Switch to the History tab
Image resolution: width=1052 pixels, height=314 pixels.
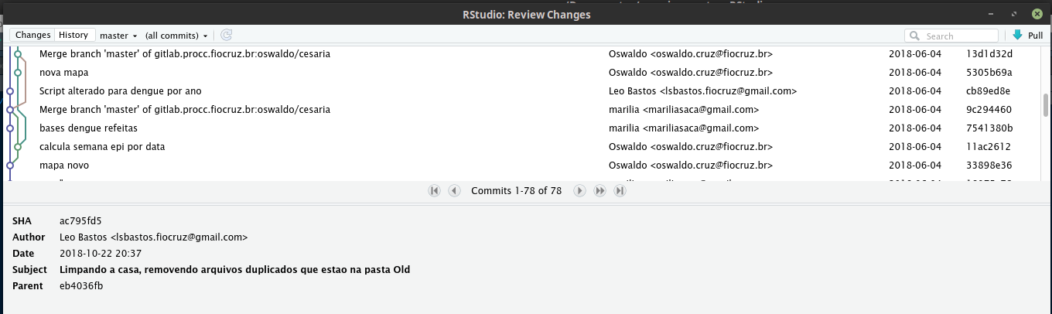pyautogui.click(x=73, y=35)
